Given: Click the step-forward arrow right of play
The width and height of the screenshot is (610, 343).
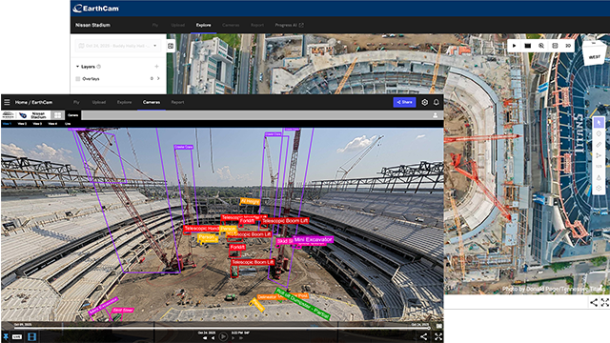Looking at the screenshot, I should [234, 338].
